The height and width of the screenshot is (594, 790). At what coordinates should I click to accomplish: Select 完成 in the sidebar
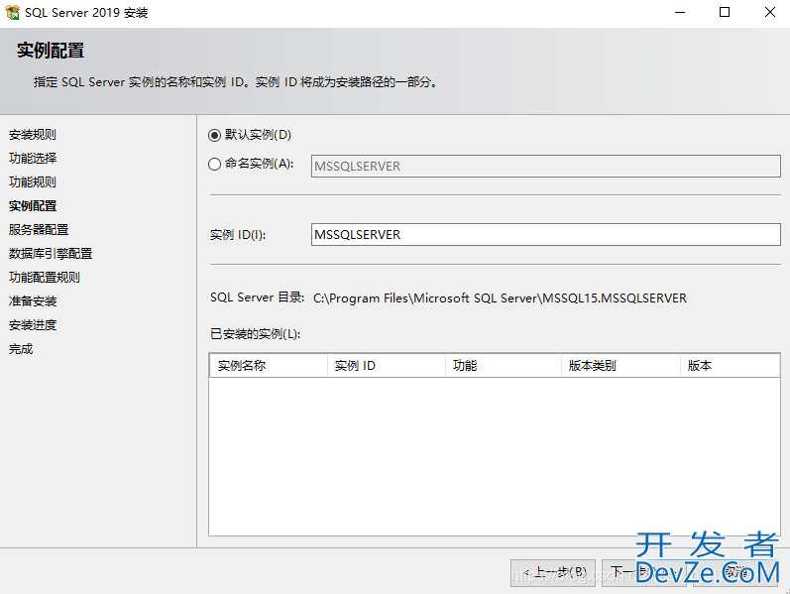(21, 349)
